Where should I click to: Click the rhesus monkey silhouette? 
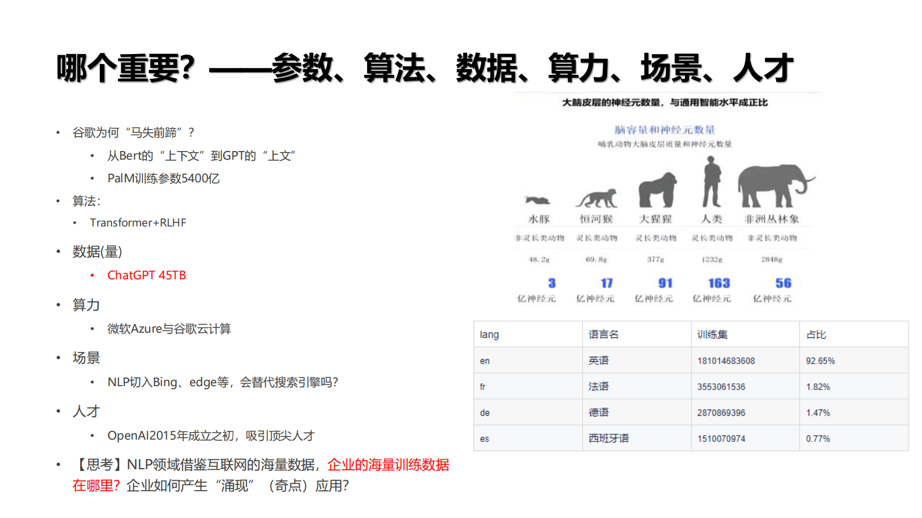(x=597, y=198)
